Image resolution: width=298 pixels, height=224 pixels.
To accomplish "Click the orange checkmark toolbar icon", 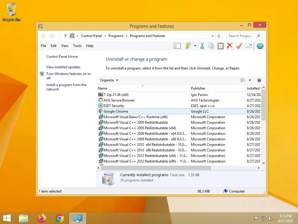I will [x=239, y=46].
